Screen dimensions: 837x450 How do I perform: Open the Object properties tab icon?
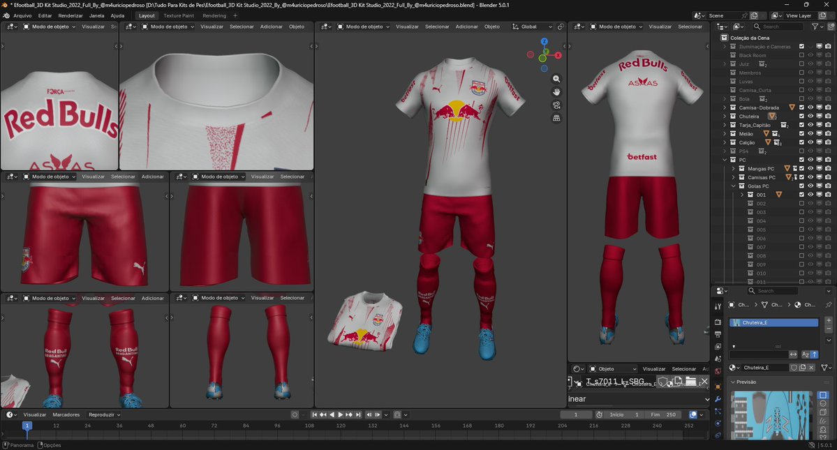point(718,387)
